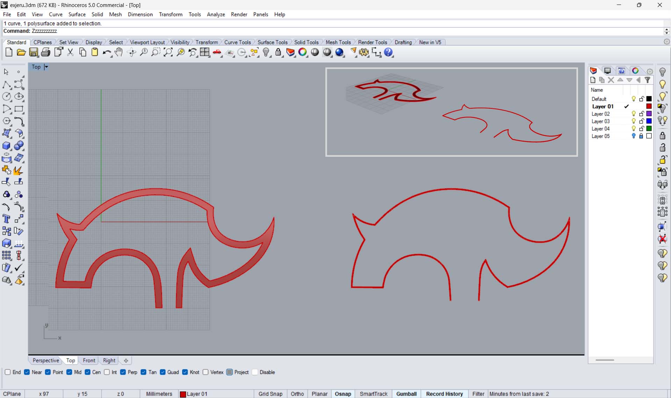Open the Top viewport title dropdown arrow

46,67
